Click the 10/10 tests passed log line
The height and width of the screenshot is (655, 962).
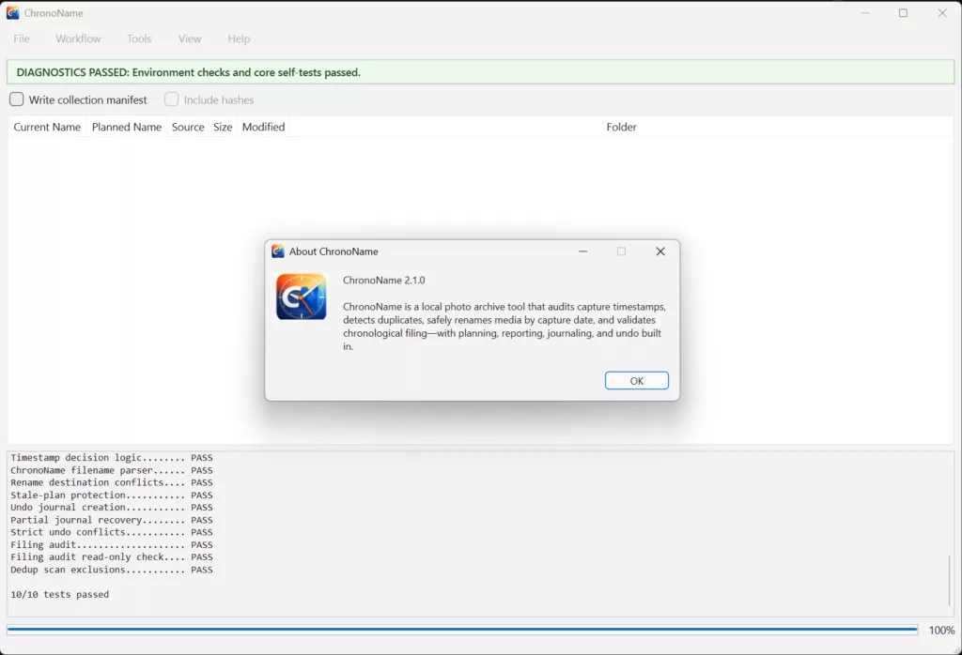pyautogui.click(x=59, y=594)
